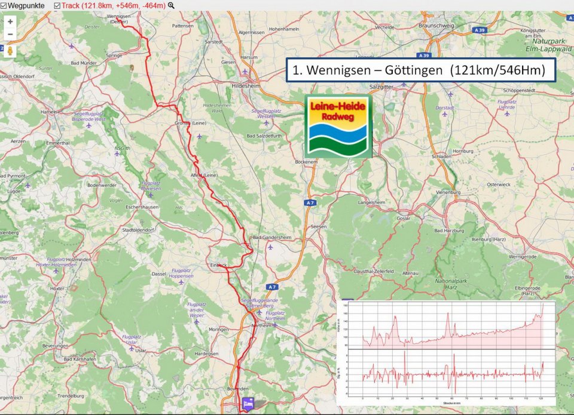The width and height of the screenshot is (574, 415).
Task: Click the A 39 shield near Königslutter
Action: click(x=480, y=30)
